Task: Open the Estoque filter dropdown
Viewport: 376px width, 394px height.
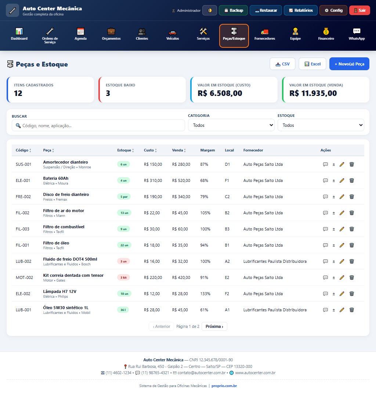Action: 321,125
